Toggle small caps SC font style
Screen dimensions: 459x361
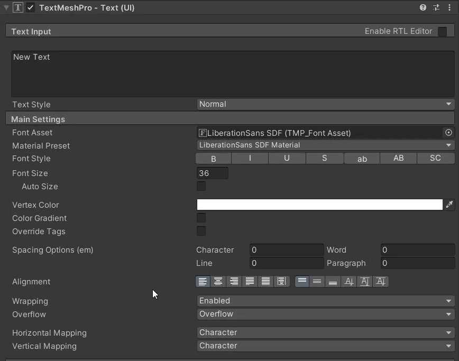click(435, 158)
